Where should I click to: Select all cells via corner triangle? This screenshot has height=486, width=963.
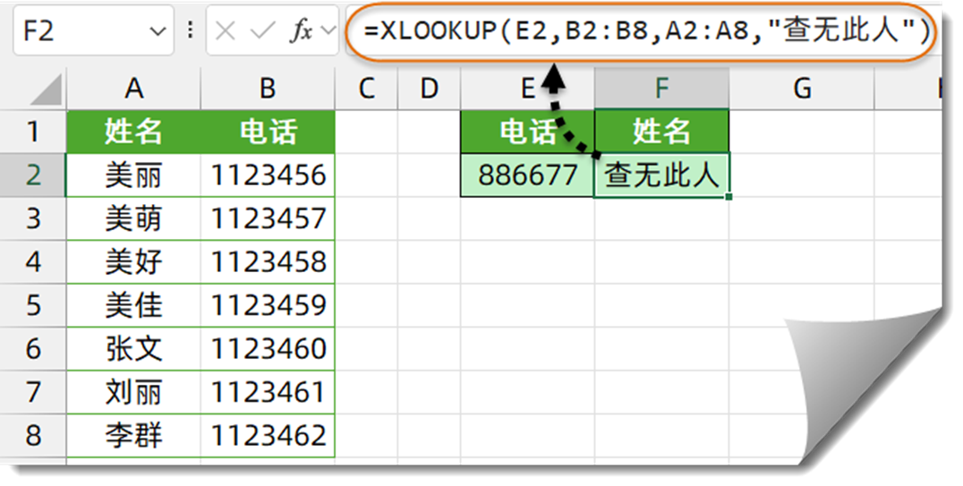coord(47,90)
